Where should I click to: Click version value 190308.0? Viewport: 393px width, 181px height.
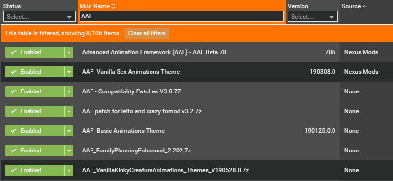click(323, 72)
